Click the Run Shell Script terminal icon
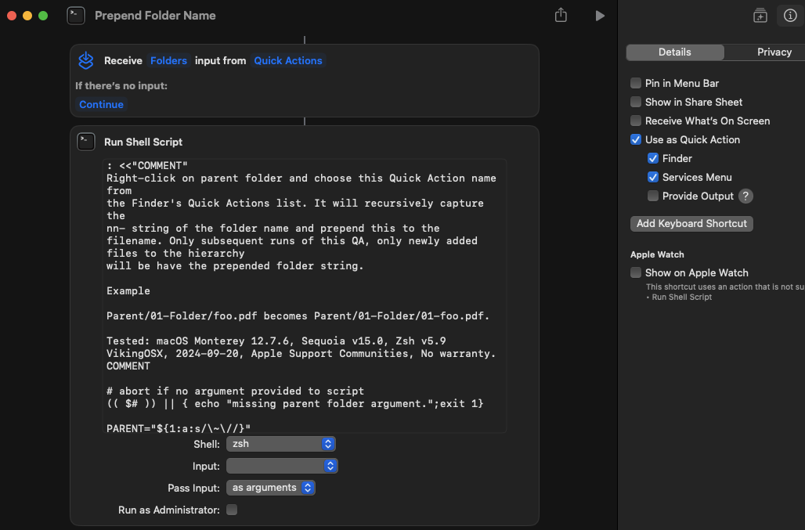The image size is (805, 530). pyautogui.click(x=86, y=142)
